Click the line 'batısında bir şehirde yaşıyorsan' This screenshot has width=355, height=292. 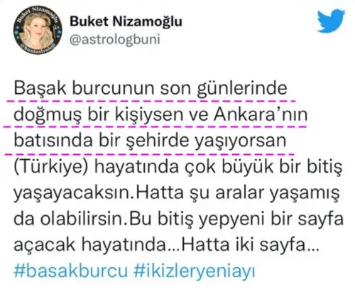(x=150, y=141)
